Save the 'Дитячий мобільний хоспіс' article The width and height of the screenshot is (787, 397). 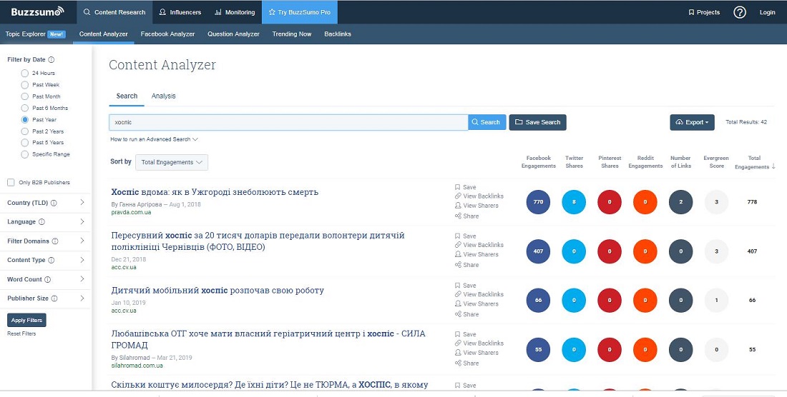465,286
